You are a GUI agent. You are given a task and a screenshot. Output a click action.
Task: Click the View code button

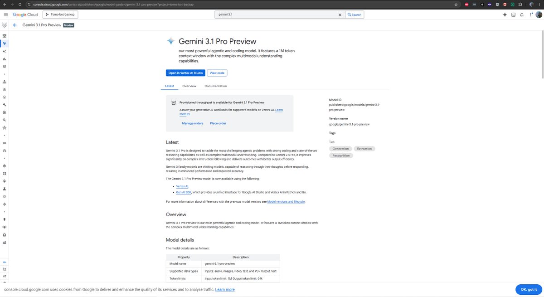point(217,73)
